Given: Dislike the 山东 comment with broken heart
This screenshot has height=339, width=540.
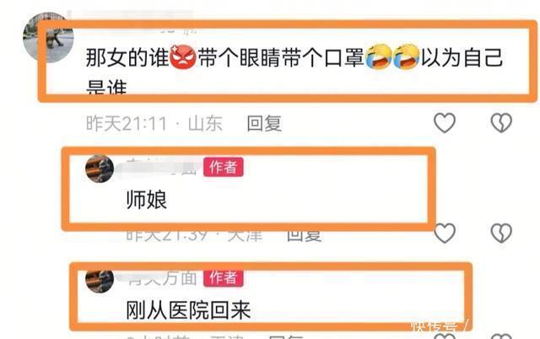Looking at the screenshot, I should (x=501, y=122).
